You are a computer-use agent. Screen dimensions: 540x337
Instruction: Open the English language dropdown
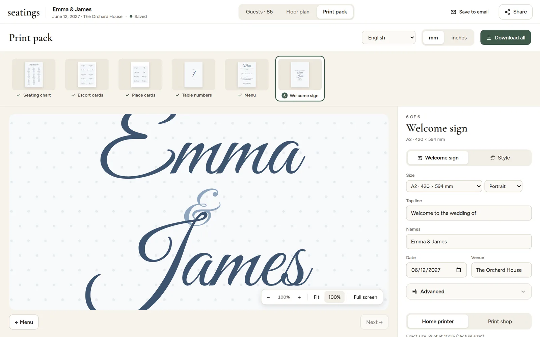click(x=388, y=38)
